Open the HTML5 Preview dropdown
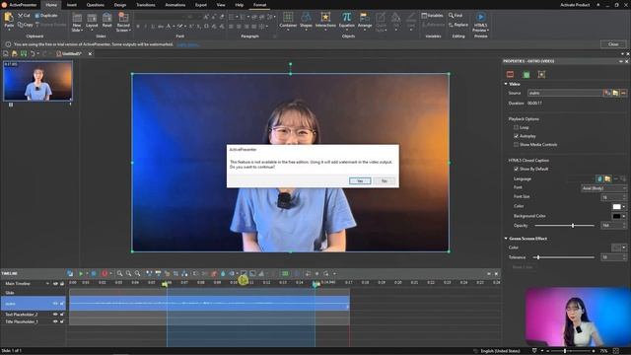The image size is (631, 355). pos(480,30)
